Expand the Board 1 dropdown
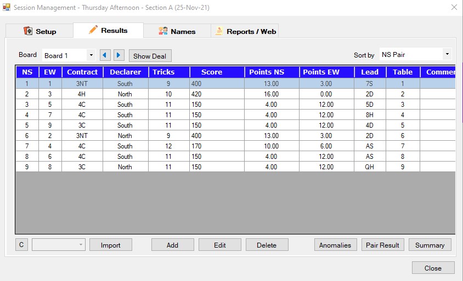 (91, 55)
